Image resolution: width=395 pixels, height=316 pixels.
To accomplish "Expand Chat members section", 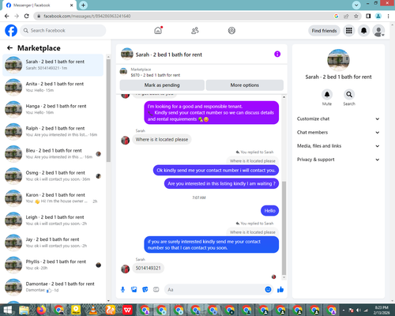I will click(x=338, y=132).
